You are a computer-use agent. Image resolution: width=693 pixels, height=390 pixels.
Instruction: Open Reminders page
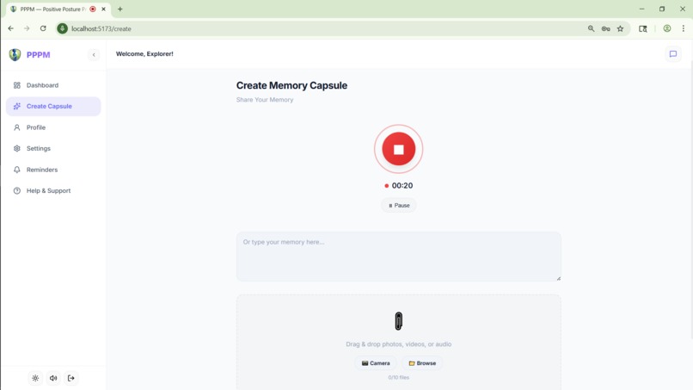(x=53, y=170)
